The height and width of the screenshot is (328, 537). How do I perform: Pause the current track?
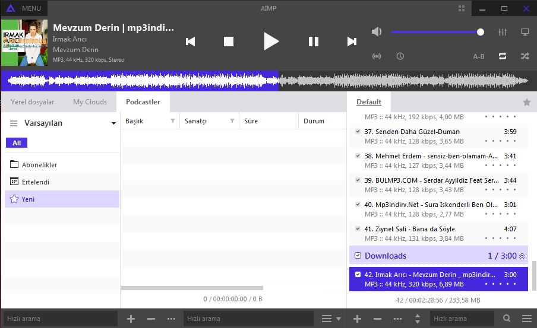pyautogui.click(x=314, y=42)
